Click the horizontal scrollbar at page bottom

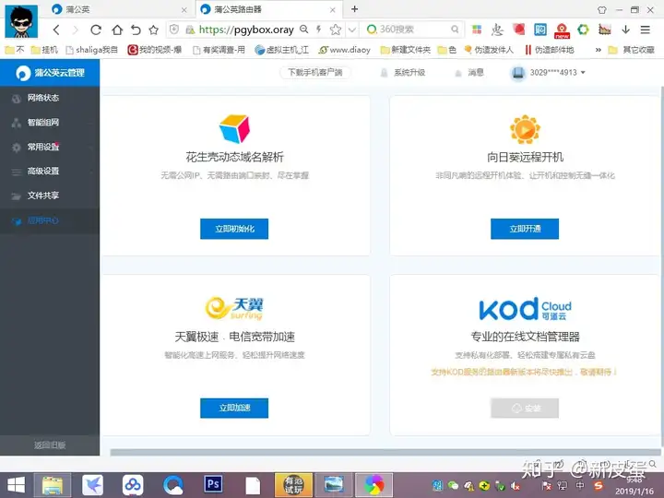pos(385,452)
